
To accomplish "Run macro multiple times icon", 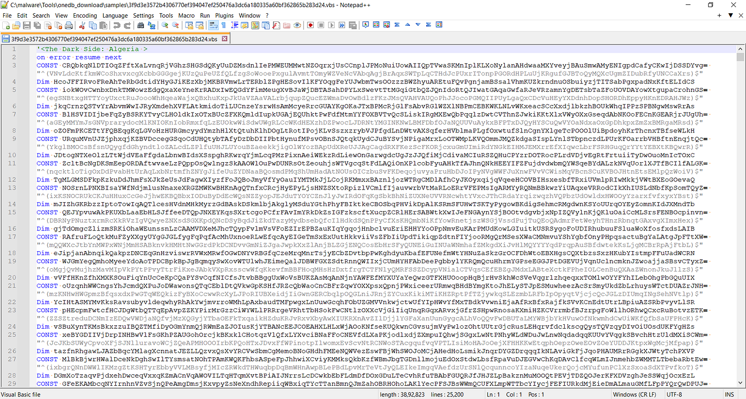I will (x=342, y=25).
